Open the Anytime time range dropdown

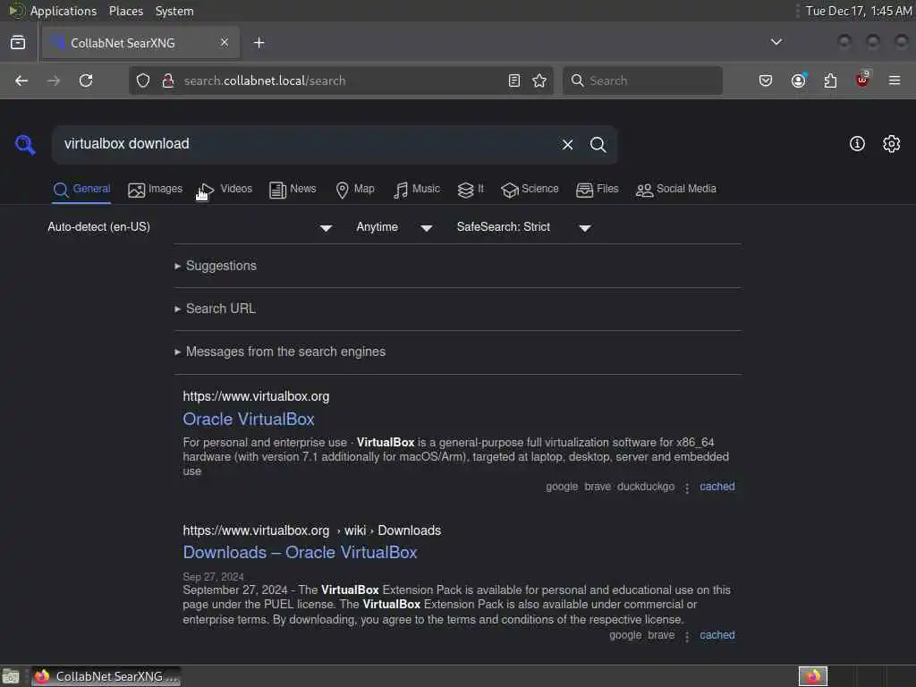pyautogui.click(x=394, y=227)
